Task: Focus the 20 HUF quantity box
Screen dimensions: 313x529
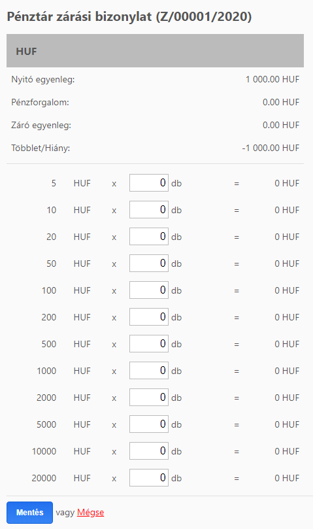Action: pos(149,237)
